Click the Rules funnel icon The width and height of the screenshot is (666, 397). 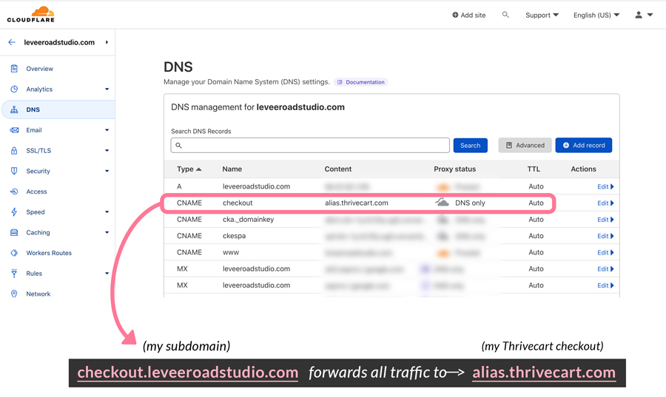click(14, 273)
